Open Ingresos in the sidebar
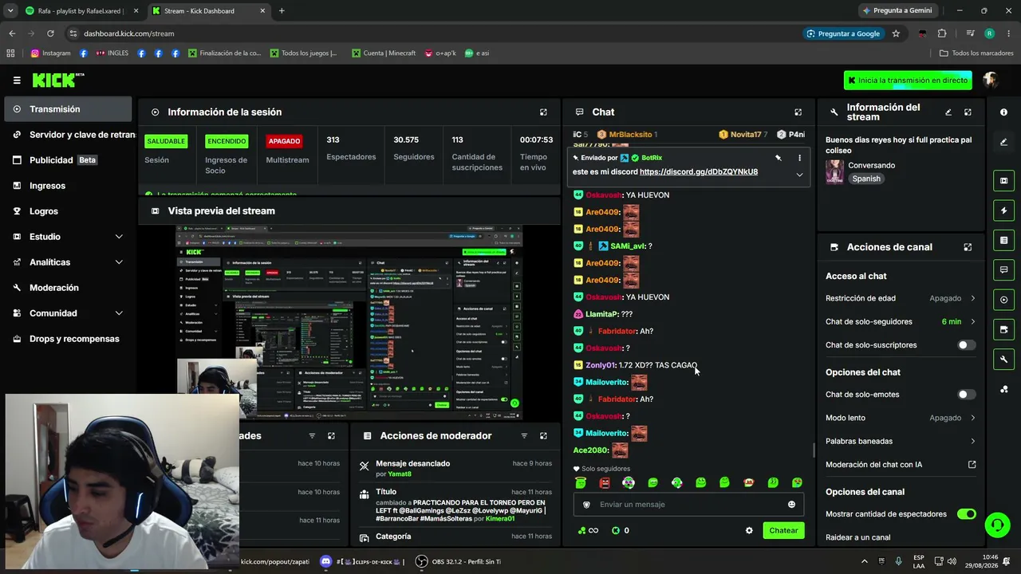 tap(68, 186)
